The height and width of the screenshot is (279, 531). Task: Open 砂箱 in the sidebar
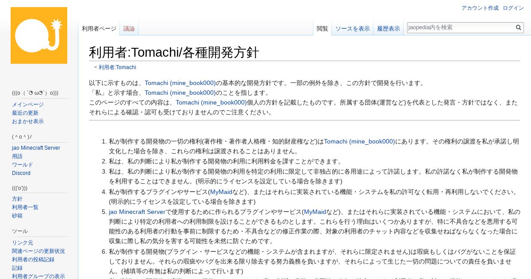pyautogui.click(x=17, y=216)
